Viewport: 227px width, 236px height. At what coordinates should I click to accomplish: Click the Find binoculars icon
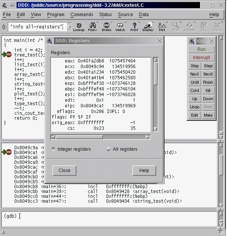click(x=93, y=27)
